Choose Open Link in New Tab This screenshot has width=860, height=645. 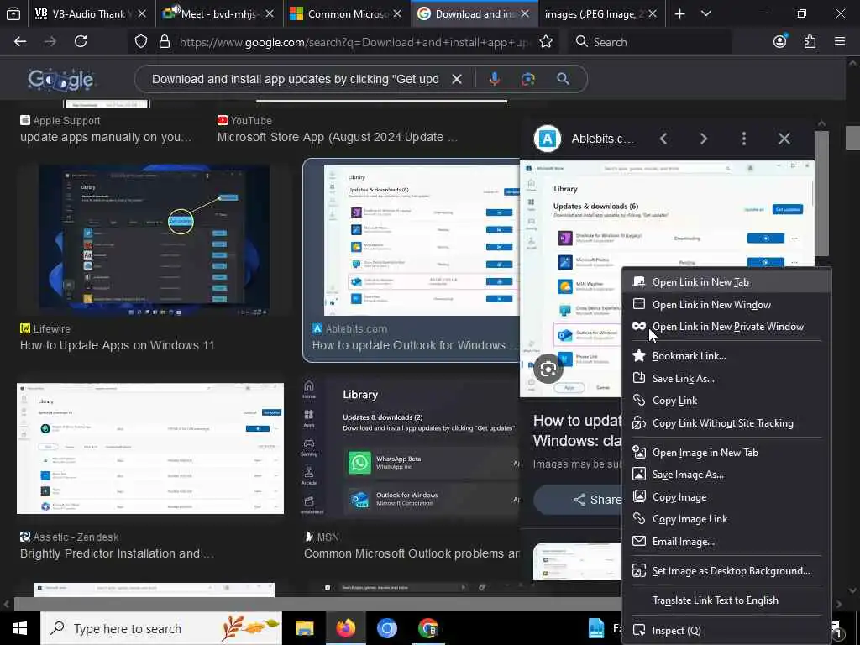[727, 282]
